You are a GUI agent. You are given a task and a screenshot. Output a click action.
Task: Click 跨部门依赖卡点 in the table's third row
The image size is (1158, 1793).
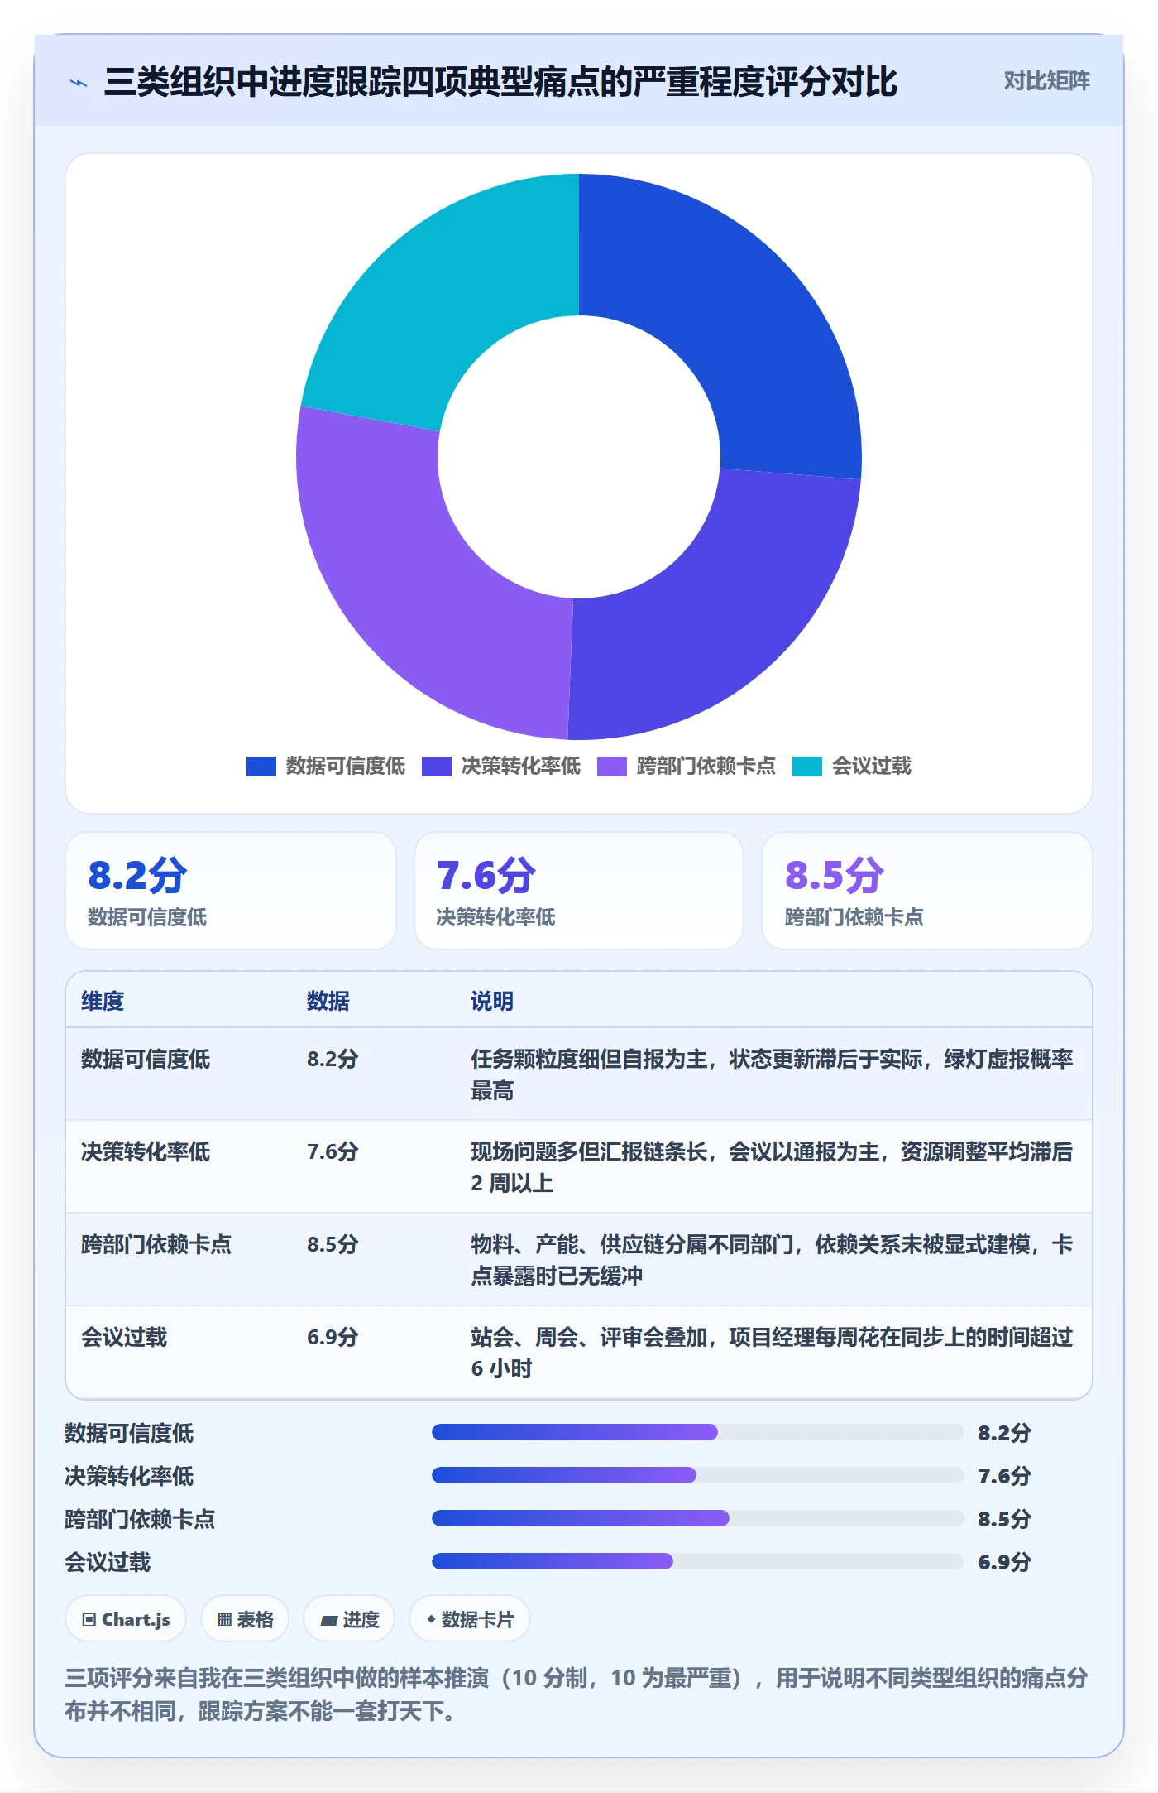click(156, 1244)
